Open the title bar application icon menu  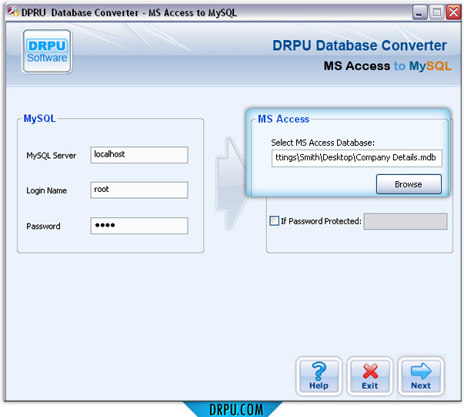point(12,12)
